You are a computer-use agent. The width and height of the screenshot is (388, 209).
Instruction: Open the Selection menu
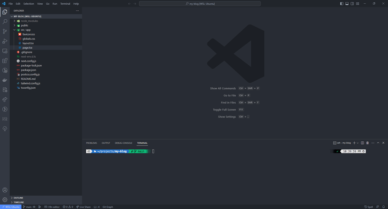pyautogui.click(x=29, y=4)
